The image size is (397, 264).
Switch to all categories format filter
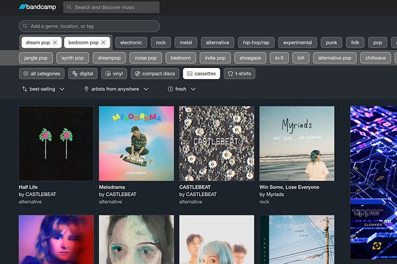click(x=42, y=73)
